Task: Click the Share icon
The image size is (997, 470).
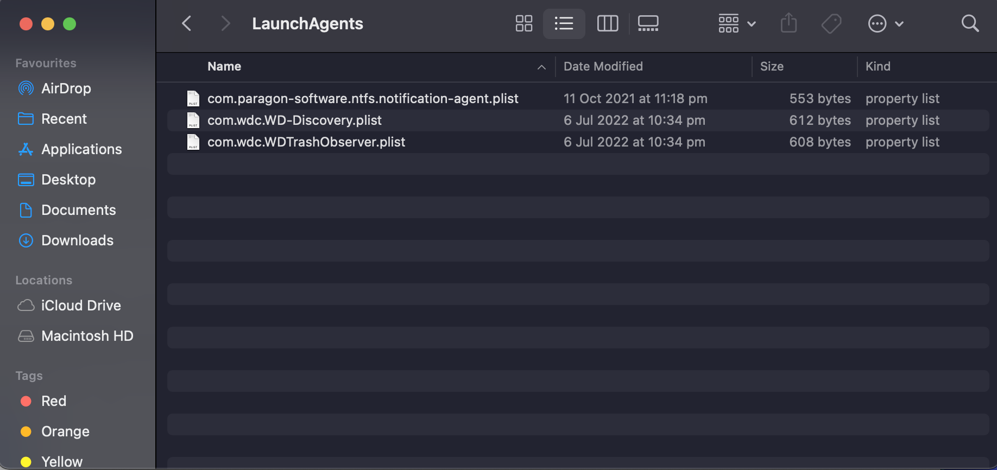Action: pyautogui.click(x=788, y=23)
